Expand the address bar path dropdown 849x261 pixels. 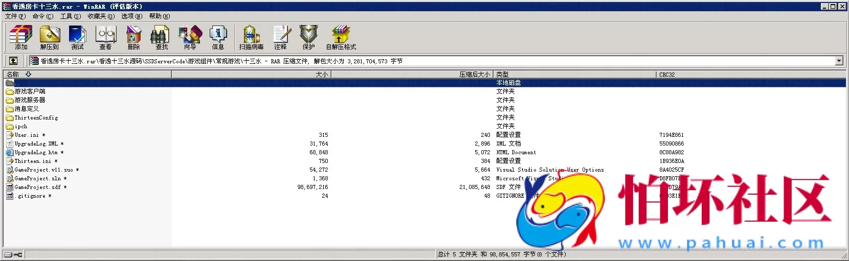[x=839, y=61]
